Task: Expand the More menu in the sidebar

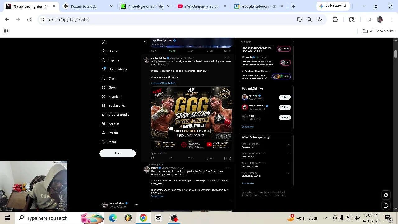Action: tap(109, 142)
